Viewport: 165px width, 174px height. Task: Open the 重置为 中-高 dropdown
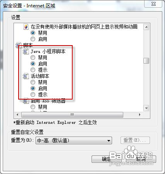coord(74,140)
